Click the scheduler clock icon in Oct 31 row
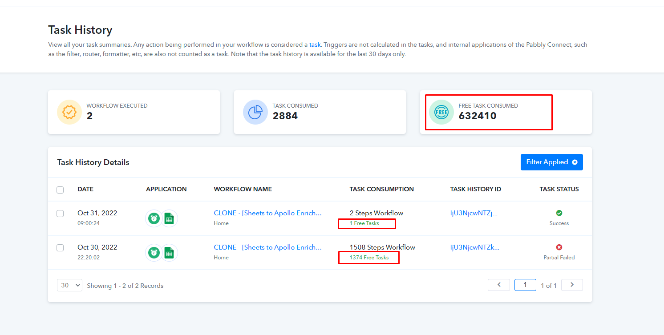664x335 pixels. click(x=154, y=218)
